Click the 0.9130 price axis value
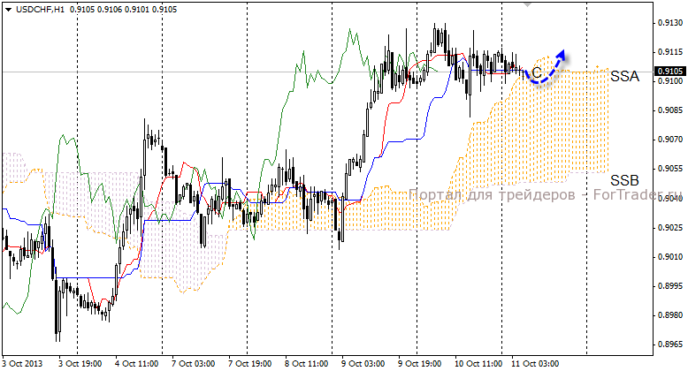 670,23
